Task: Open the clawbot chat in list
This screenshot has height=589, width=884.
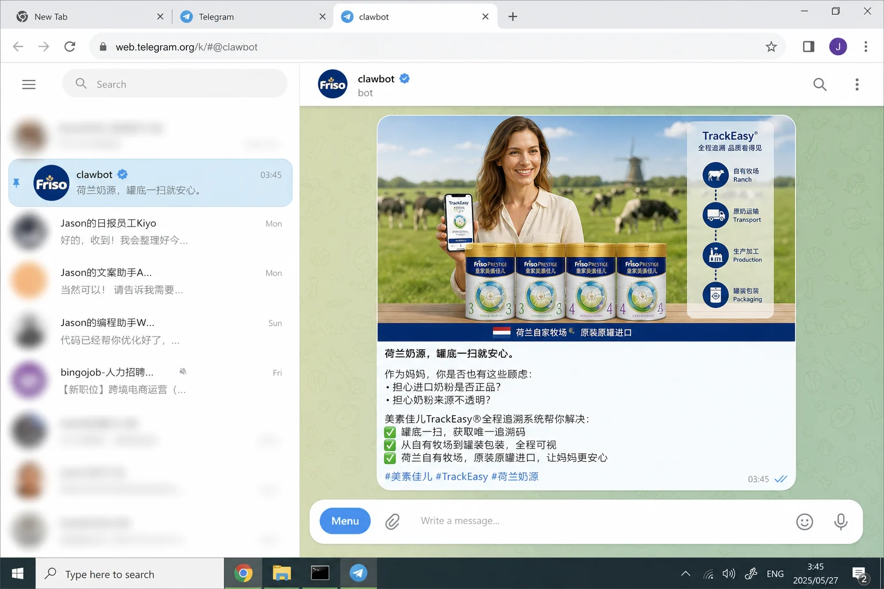Action: pos(150,183)
